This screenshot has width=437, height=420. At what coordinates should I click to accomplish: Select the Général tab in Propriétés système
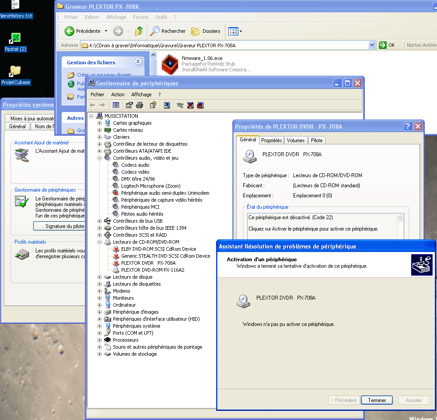coord(17,126)
